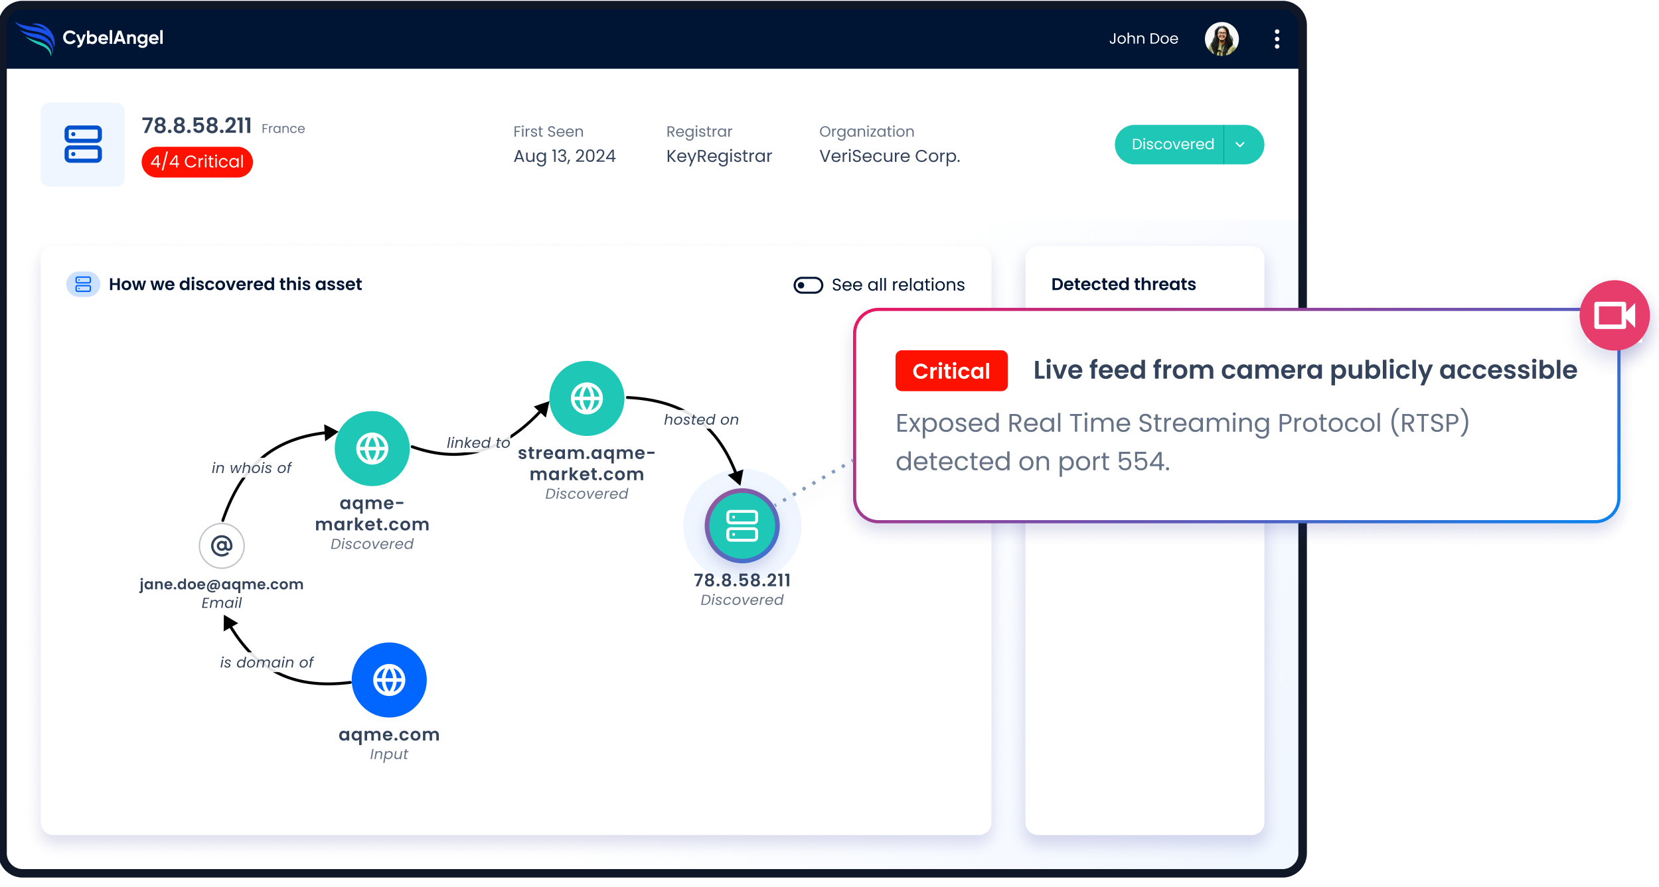
Task: Click the CybelAngel wing logo icon
Action: [x=36, y=38]
